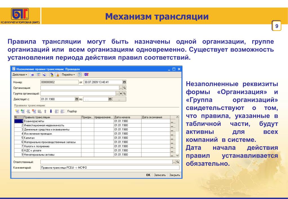Click the ellipsis button in the Капитал row
Image resolution: width=288 pixels, height=199 pixels.
(172, 138)
